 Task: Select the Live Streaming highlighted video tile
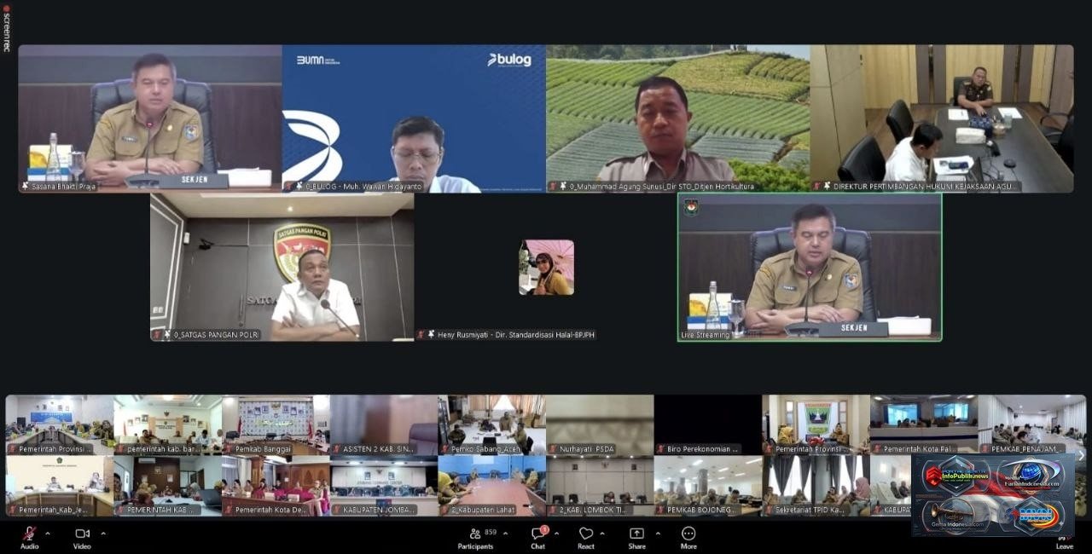coord(810,267)
